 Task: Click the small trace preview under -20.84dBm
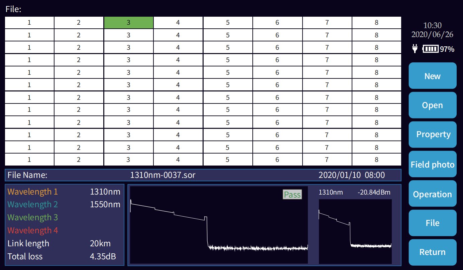pos(355,232)
